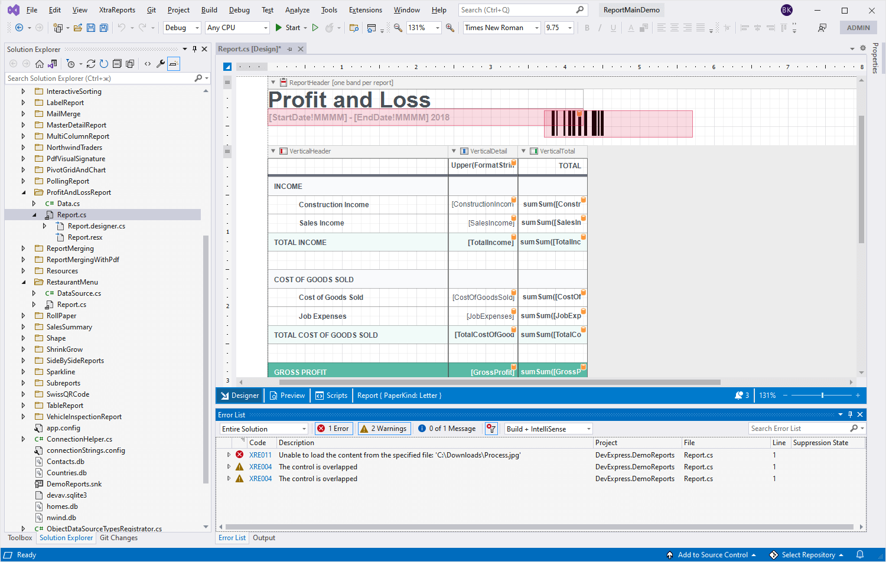Image resolution: width=886 pixels, height=562 pixels.
Task: Toggle the 0 of 1 Message filter
Action: tap(447, 428)
